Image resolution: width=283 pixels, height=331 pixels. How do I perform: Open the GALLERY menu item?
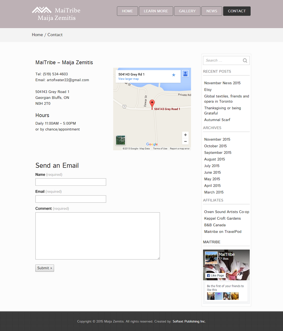pyautogui.click(x=187, y=11)
